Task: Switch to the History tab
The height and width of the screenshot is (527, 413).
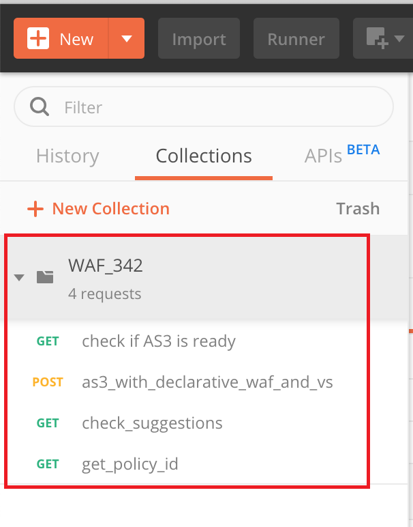Action: point(67,156)
